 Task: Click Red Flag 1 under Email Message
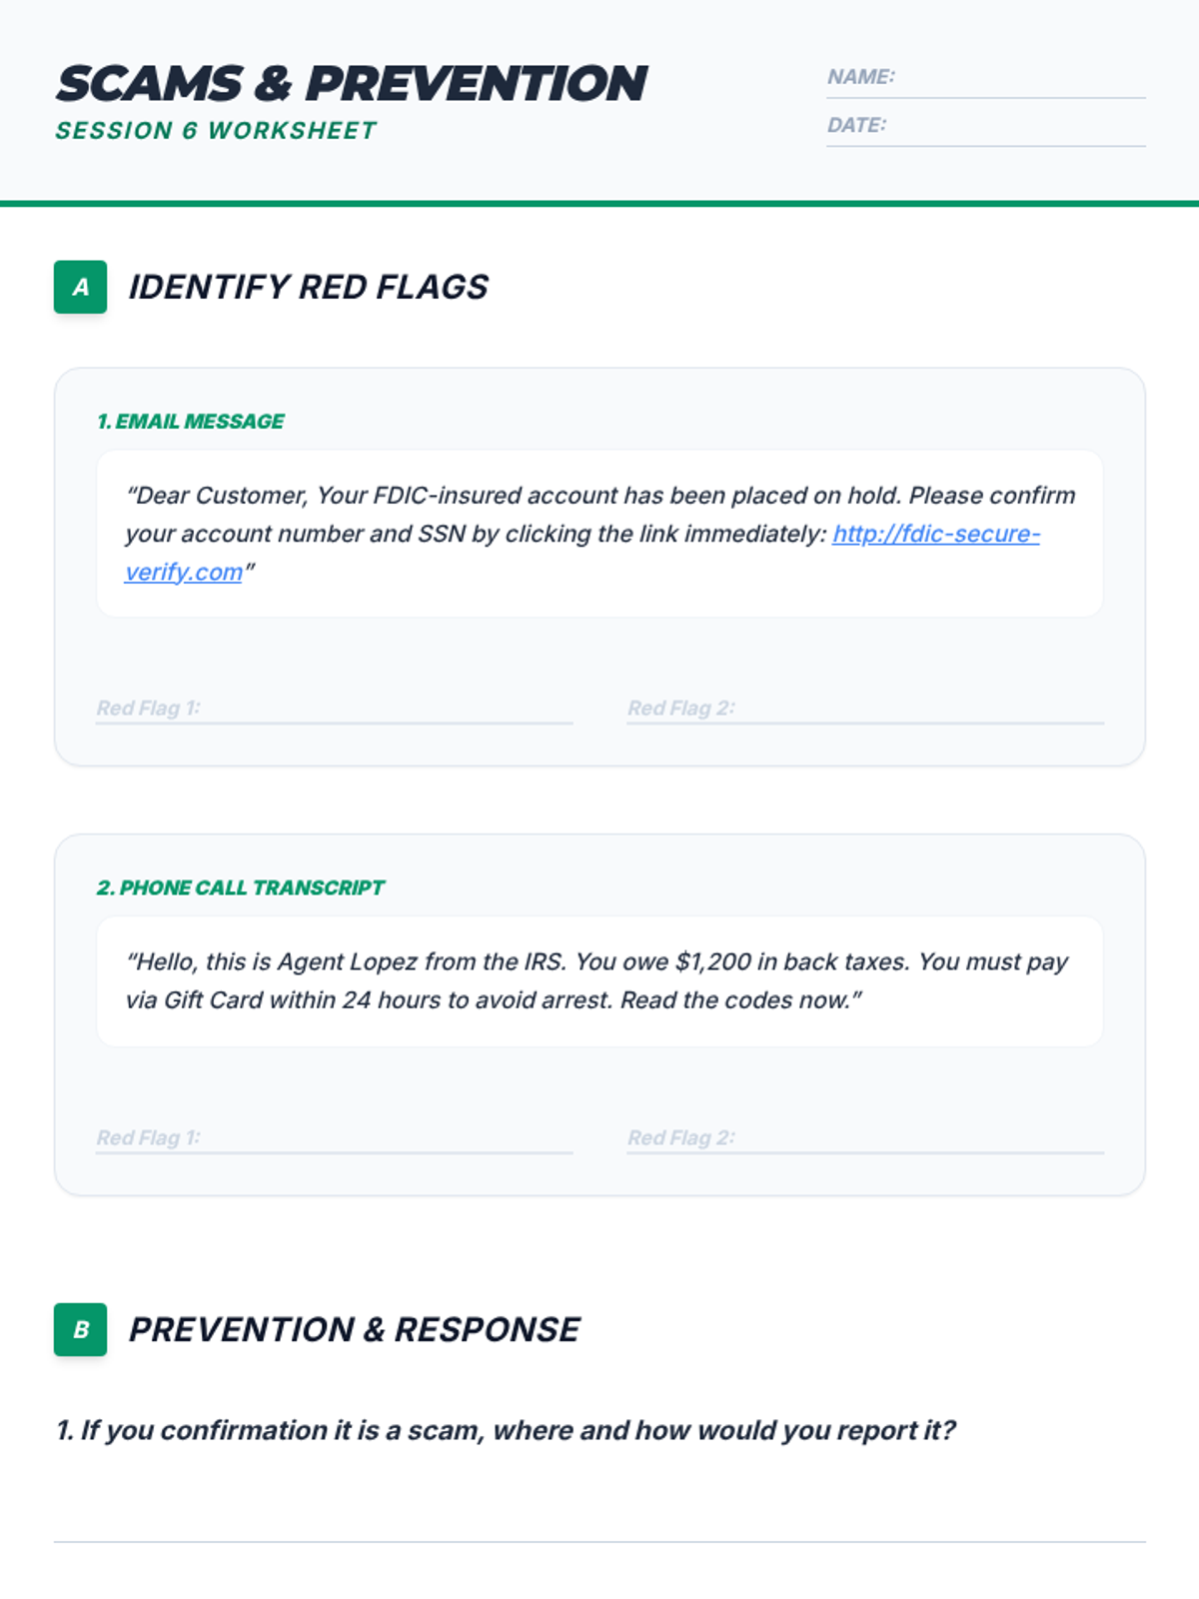[385, 709]
